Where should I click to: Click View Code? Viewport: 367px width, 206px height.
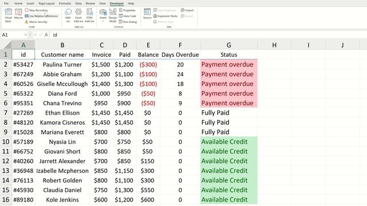click(127, 16)
